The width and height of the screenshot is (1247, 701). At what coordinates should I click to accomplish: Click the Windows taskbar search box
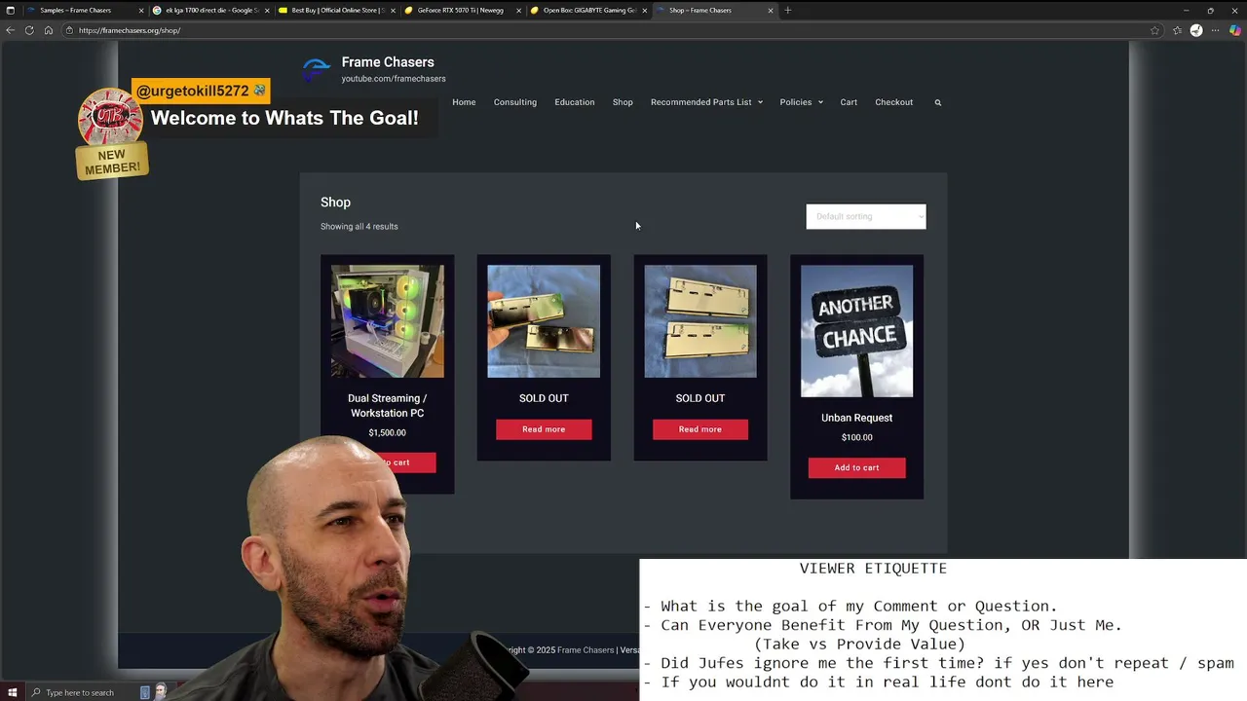tap(80, 692)
